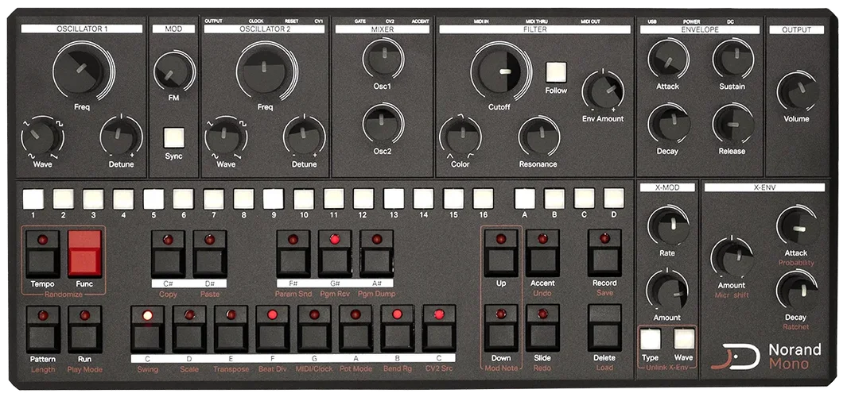Select sequencer step 9 button

(x=274, y=199)
